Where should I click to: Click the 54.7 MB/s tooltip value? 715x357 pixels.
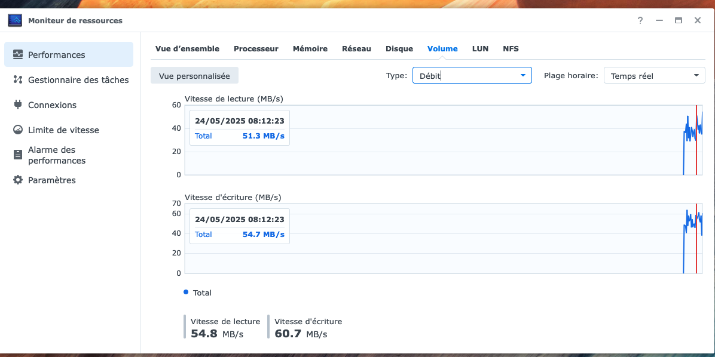click(x=263, y=234)
